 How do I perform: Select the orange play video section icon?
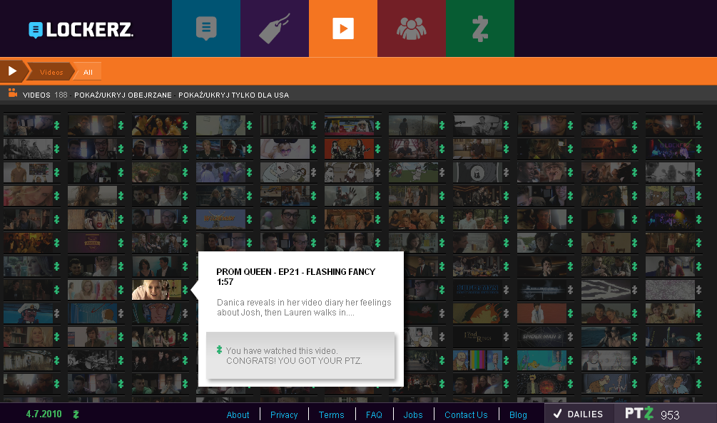pyautogui.click(x=343, y=28)
